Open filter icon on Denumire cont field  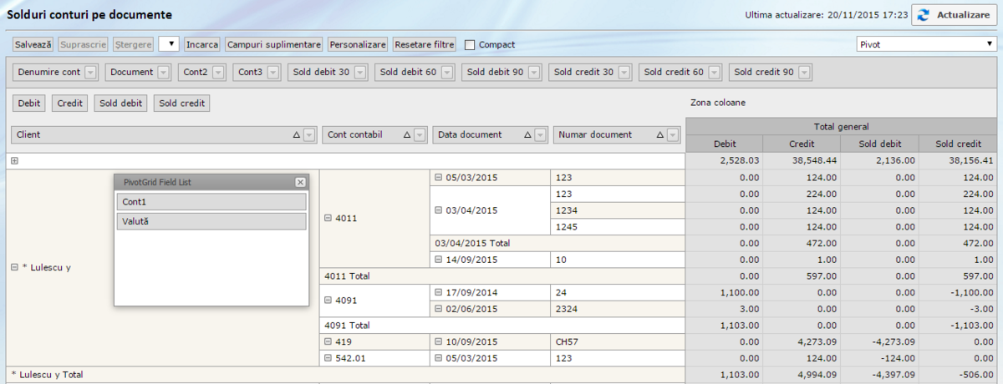coord(91,73)
